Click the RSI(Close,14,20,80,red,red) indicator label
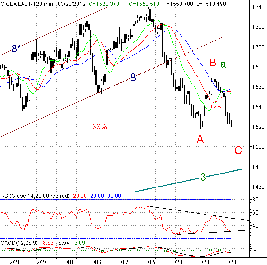The height and width of the screenshot is (265, 267). (x=35, y=196)
